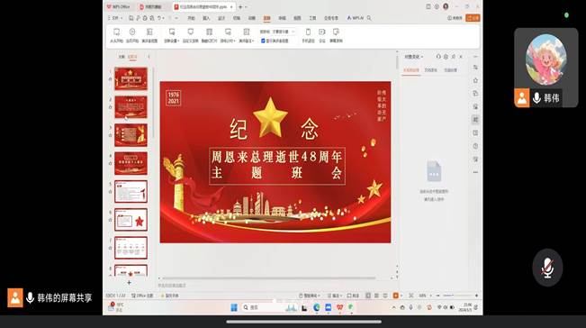Click the star icon in right sidebar
The height and width of the screenshot is (328, 586).
[x=475, y=80]
